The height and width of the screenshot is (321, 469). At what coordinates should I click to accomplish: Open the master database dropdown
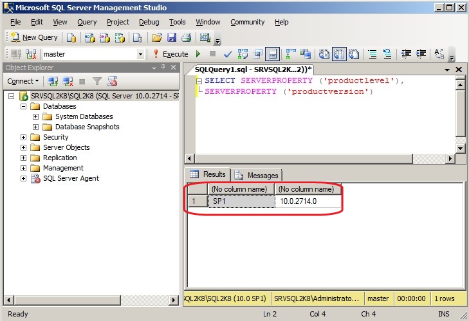pos(140,54)
